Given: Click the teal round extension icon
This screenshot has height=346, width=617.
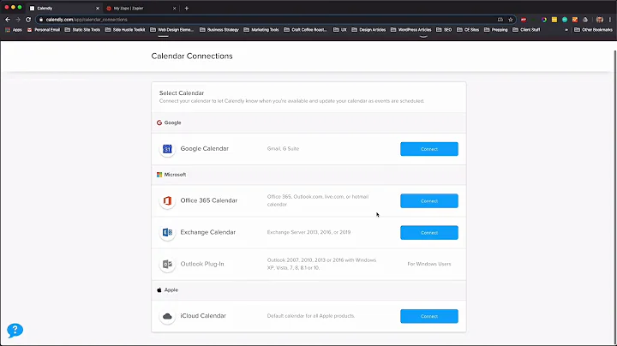Looking at the screenshot, I should coord(565,19).
